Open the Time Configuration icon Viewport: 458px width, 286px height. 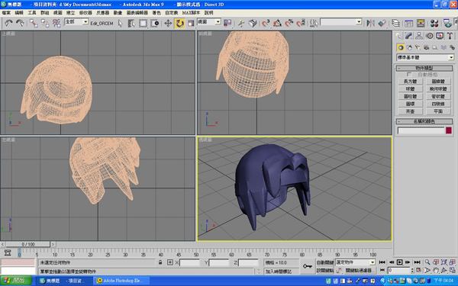418,270
